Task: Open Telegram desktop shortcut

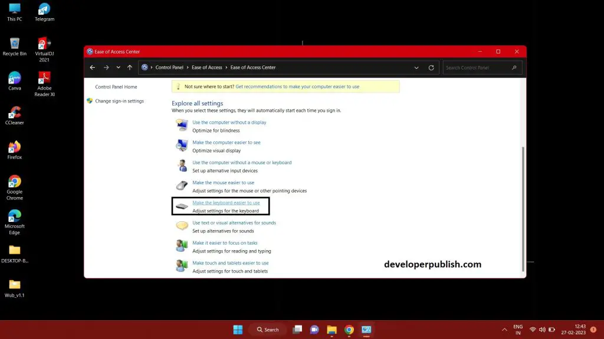Action: 44,12
